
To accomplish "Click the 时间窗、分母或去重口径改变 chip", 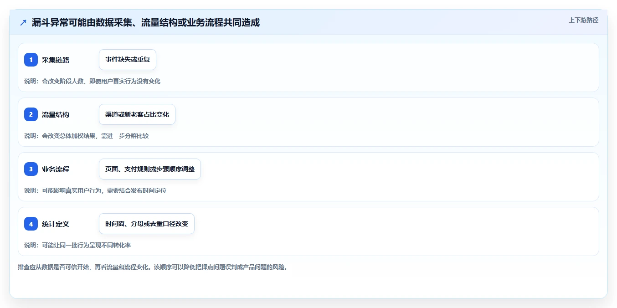I will pyautogui.click(x=147, y=224).
